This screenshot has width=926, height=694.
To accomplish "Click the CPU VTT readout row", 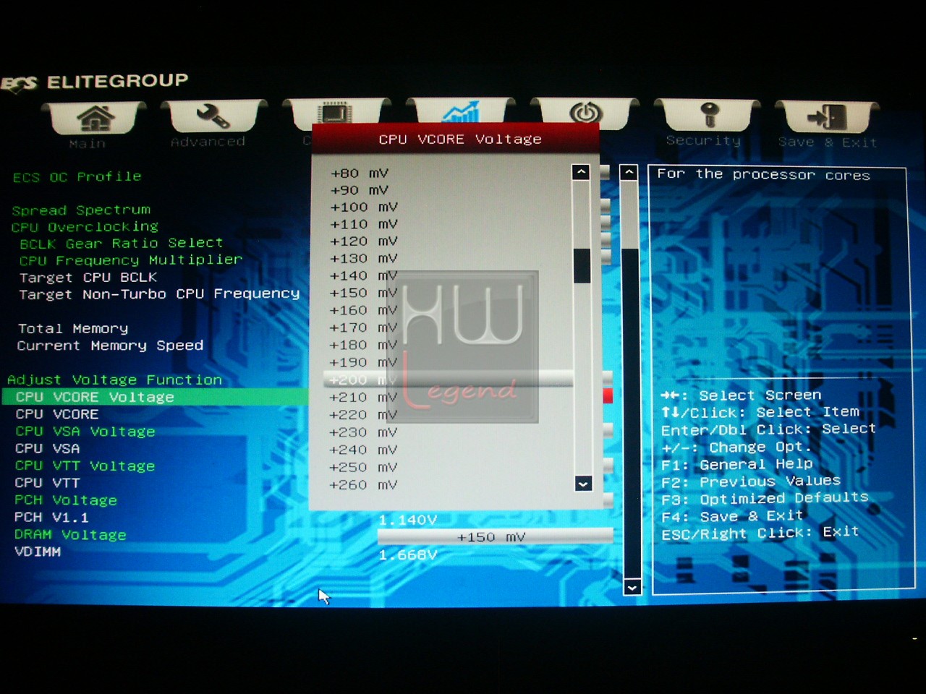I will tap(48, 483).
